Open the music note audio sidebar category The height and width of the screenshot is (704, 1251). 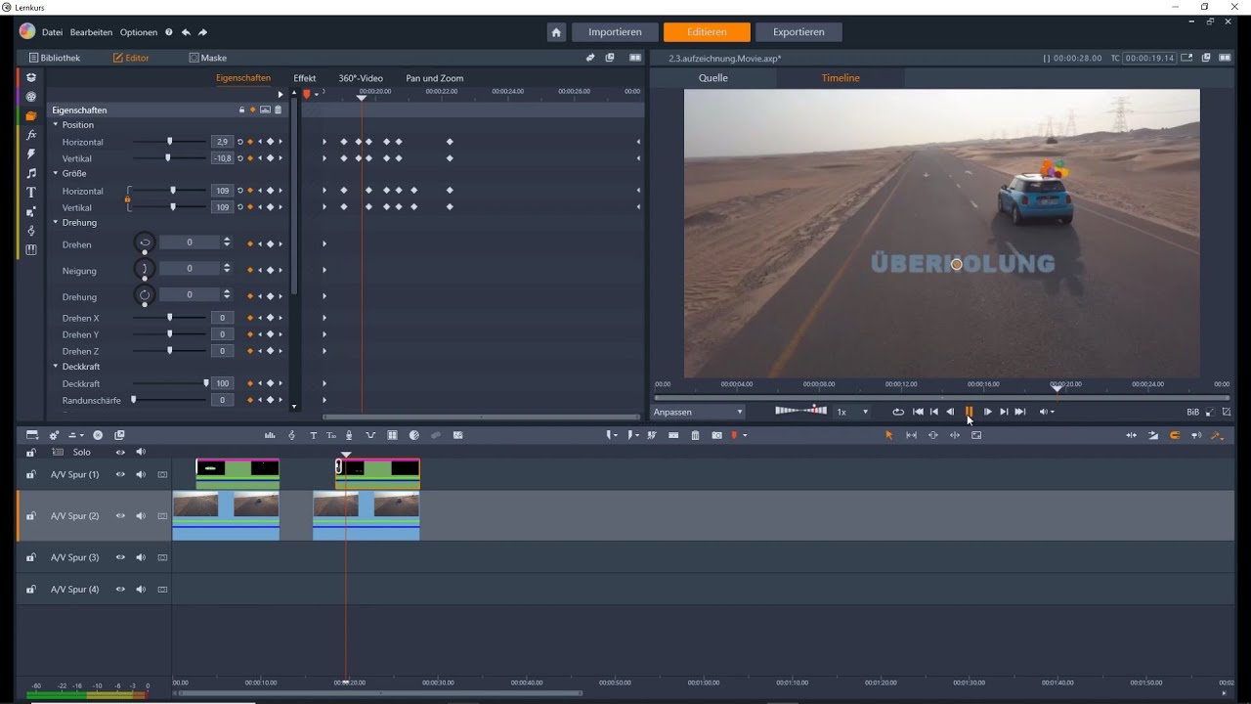click(31, 173)
